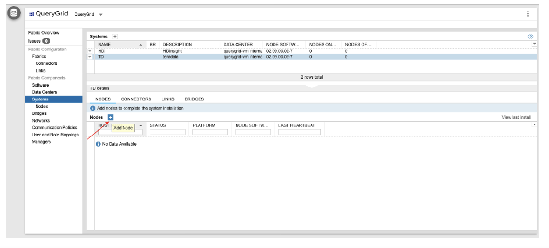Screen dimensions: 549x248
Task: Open Nodes under Systems in sidebar
Action: (x=42, y=106)
